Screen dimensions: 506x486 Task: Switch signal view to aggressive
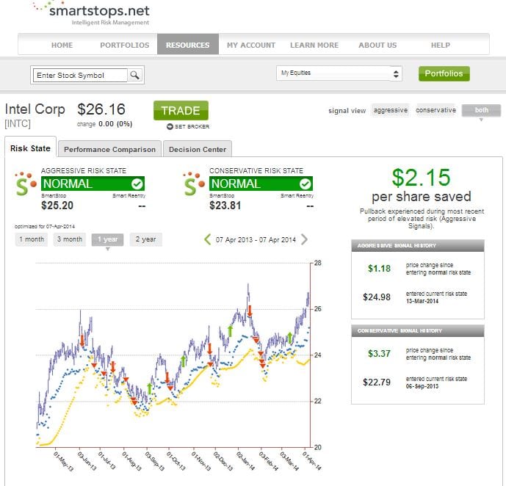coord(390,110)
